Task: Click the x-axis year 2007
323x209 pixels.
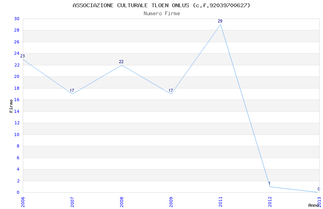Action: click(x=72, y=202)
